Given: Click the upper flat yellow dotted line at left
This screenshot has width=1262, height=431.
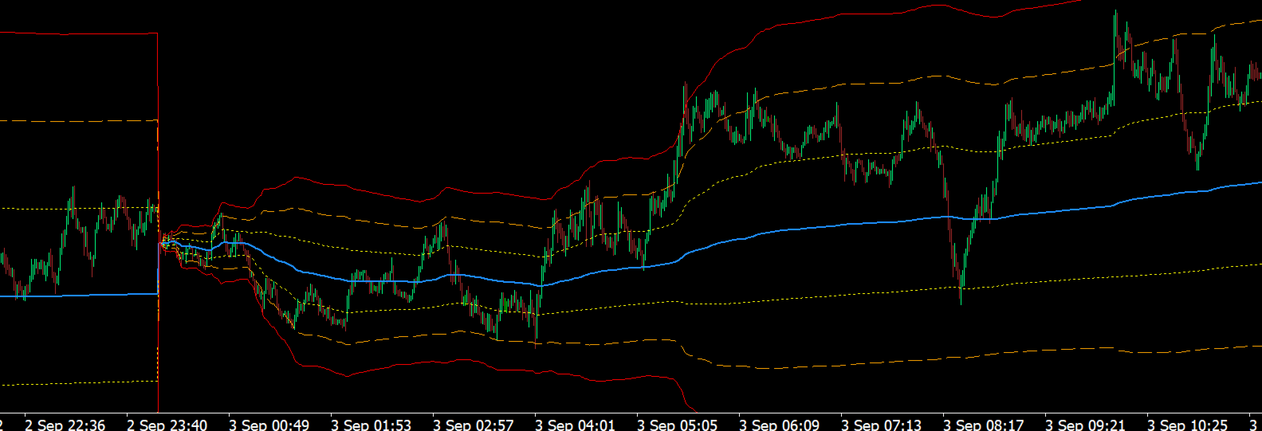Looking at the screenshot, I should (79, 209).
